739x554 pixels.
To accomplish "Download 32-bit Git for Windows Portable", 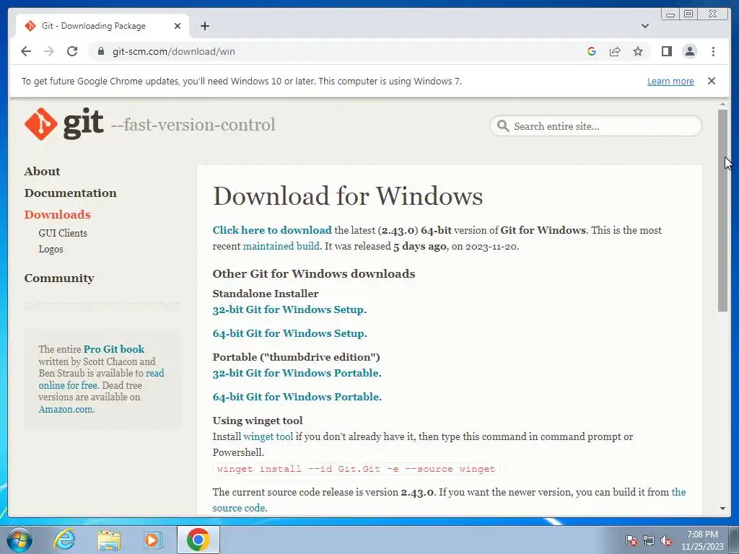I will 295,373.
